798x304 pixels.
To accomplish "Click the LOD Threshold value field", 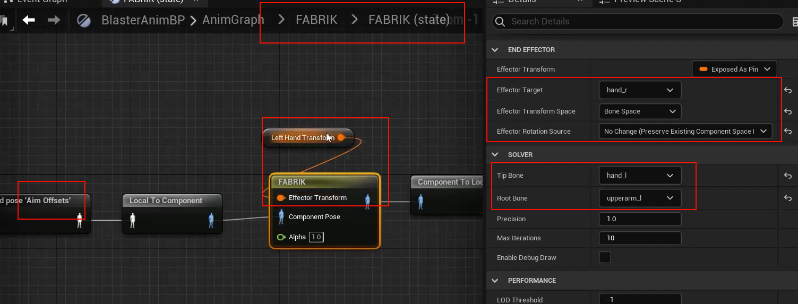I will [640, 299].
